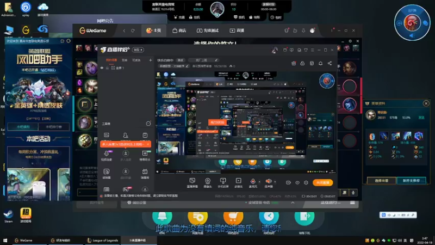Screen dimensions: 435x245
Task: Add 手机投屏 phone casting source
Action: 223,183
